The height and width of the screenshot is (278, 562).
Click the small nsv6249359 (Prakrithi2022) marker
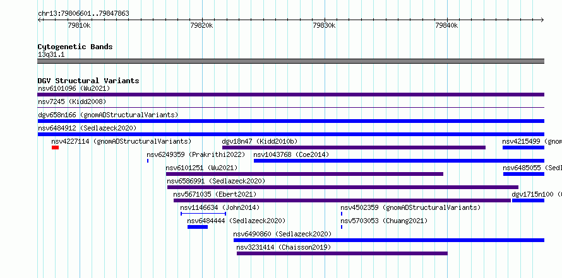[148, 161]
